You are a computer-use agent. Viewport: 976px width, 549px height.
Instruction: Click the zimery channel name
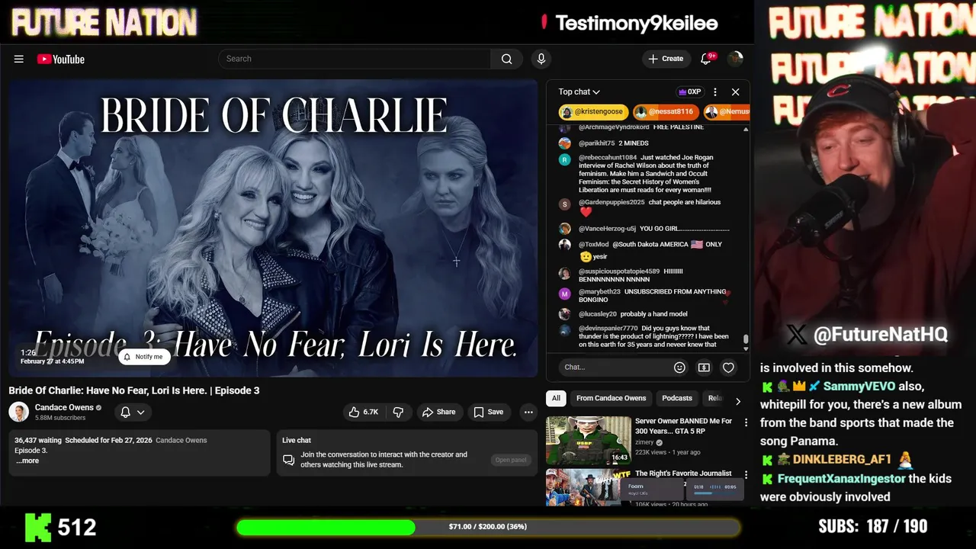645,442
